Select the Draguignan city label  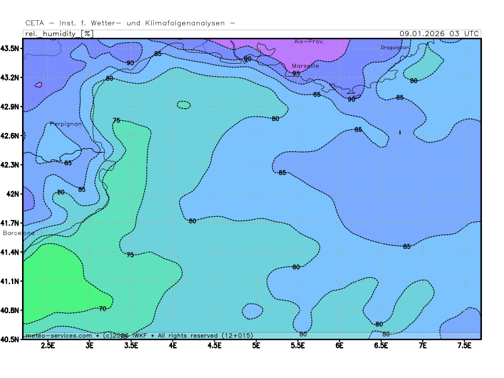pos(395,47)
